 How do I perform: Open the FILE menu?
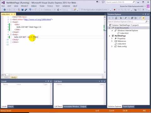(3, 6)
